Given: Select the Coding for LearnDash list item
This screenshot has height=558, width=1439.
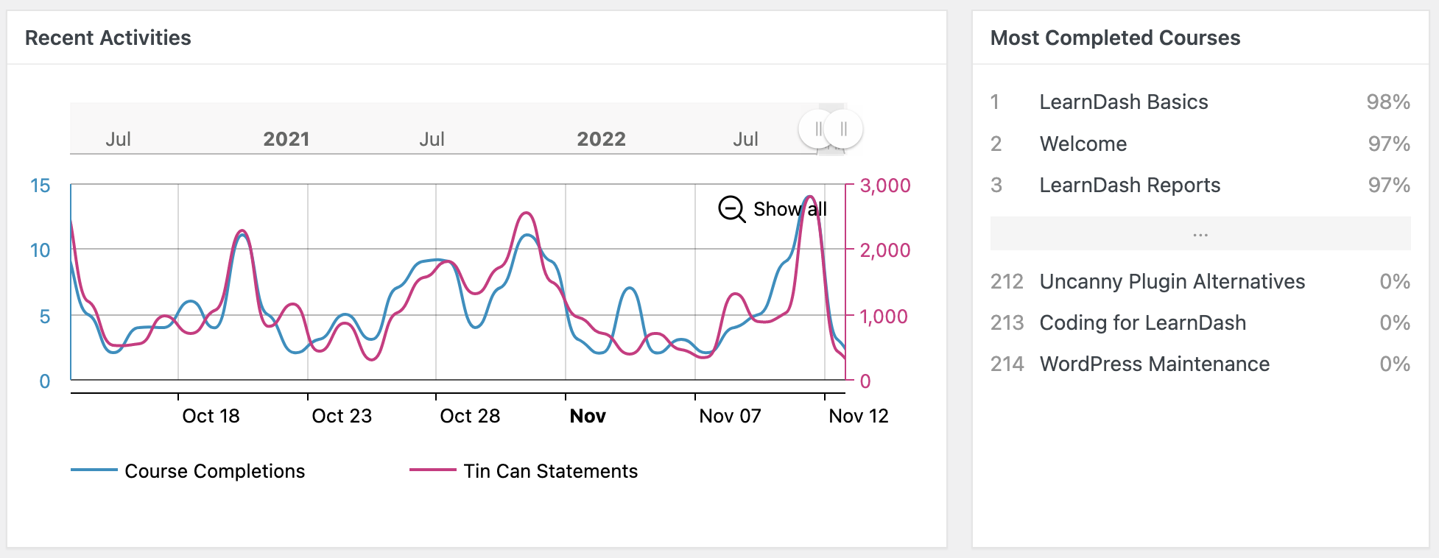Looking at the screenshot, I should tap(1142, 322).
